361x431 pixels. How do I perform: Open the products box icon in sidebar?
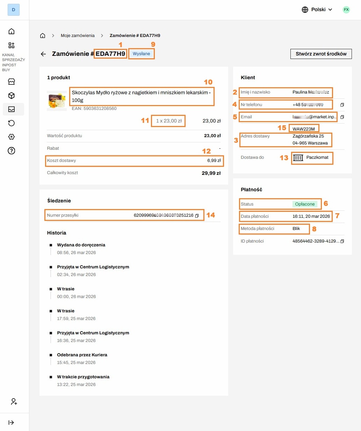tap(12, 96)
